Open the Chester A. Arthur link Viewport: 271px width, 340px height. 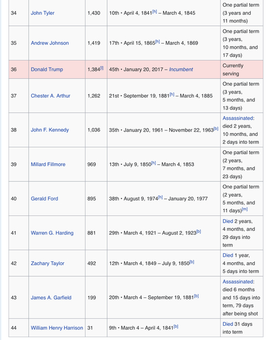pyautogui.click(x=50, y=96)
